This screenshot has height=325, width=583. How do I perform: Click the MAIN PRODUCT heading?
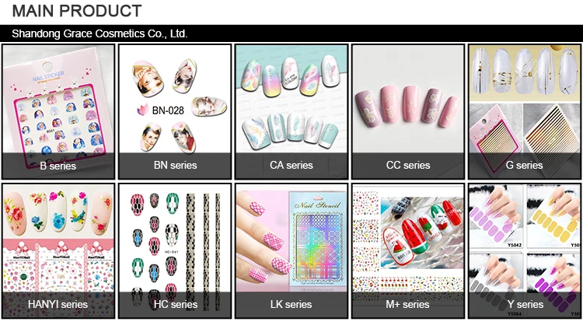77,11
